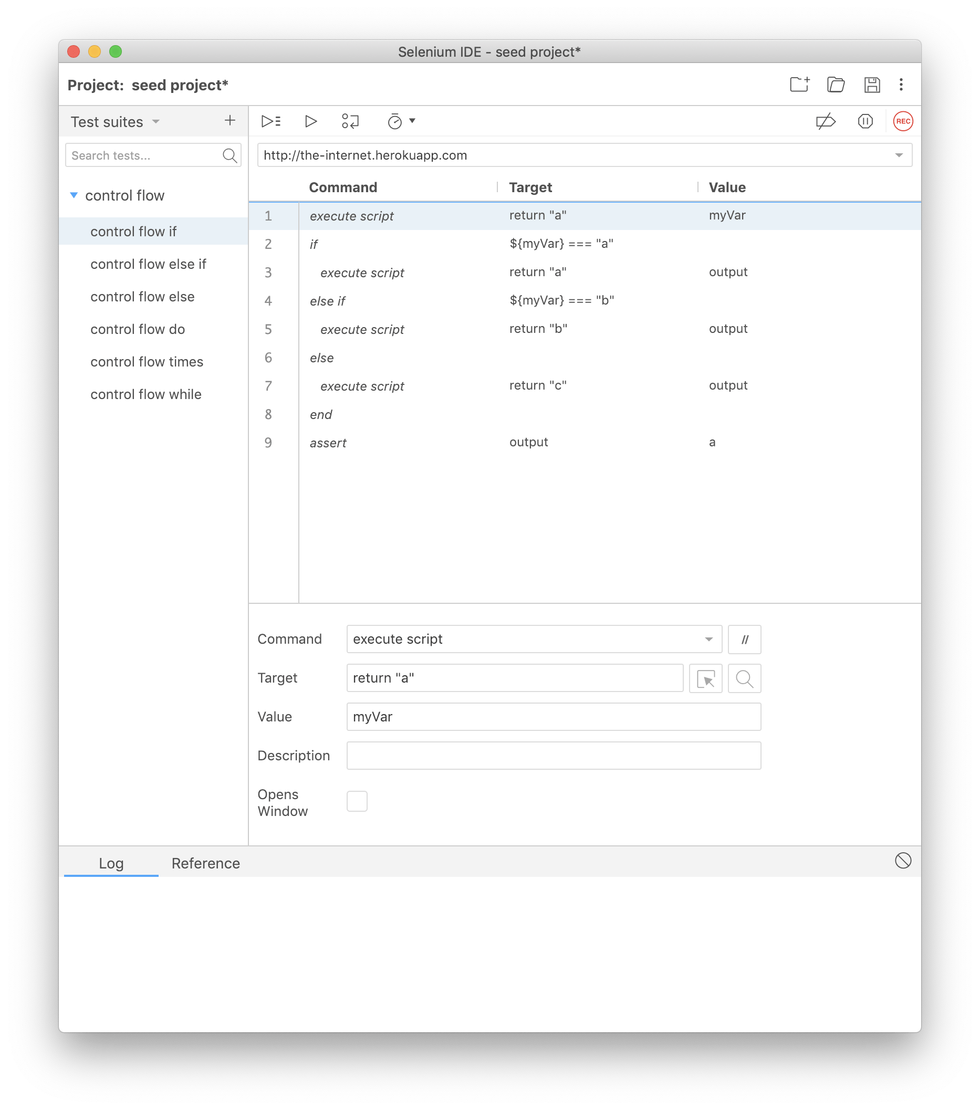Viewport: 980px width, 1110px height.
Task: Select target element in page
Action: [705, 678]
